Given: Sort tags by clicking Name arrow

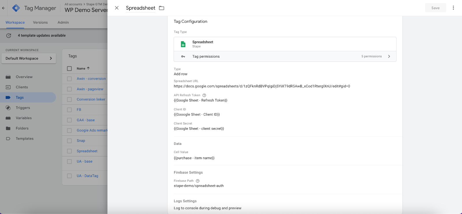Looking at the screenshot, I should [88, 68].
